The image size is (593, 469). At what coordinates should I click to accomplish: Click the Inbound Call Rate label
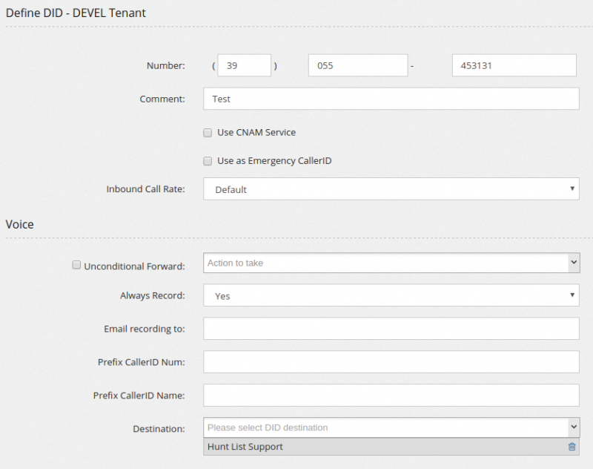coord(145,189)
